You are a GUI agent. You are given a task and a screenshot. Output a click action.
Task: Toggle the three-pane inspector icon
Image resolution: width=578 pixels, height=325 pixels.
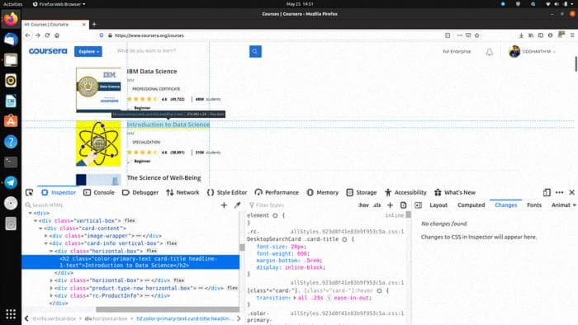418,205
